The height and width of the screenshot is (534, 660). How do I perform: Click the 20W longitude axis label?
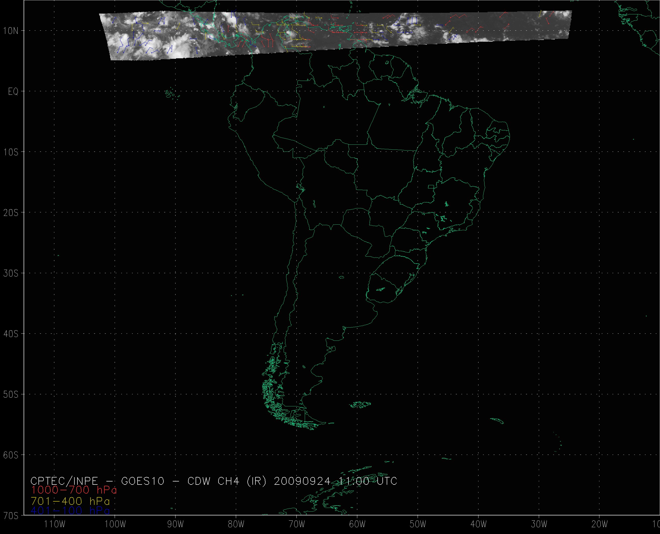coord(600,524)
